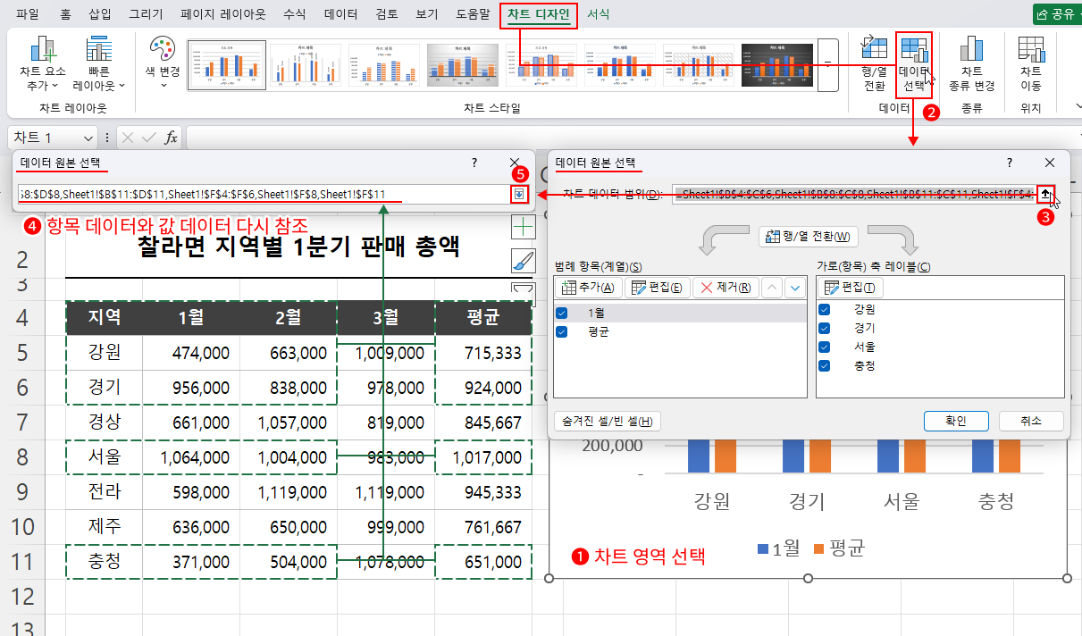
Task: Click the range collapse icon beside 차트 데이터 범위
Action: [1045, 195]
